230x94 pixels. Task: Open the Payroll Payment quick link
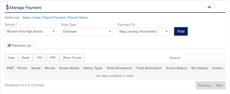pos(54,18)
